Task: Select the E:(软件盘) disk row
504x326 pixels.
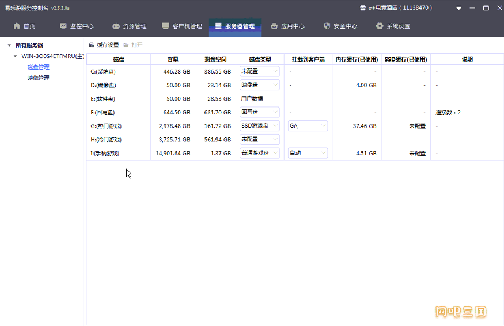Action: pos(295,99)
